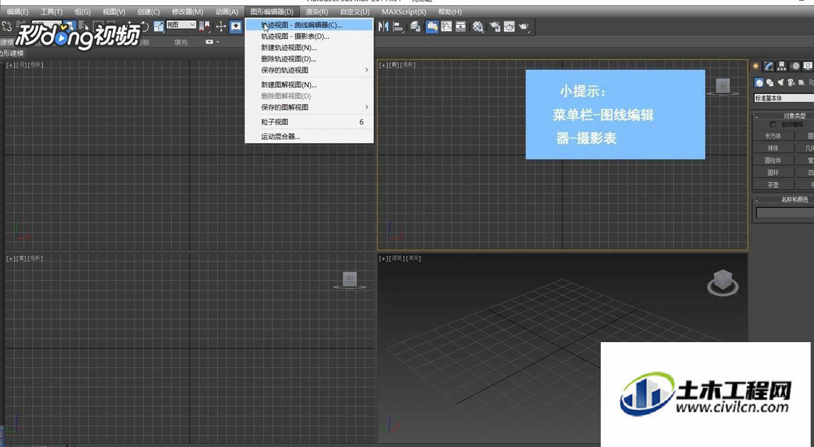Choose 删除轨迹视图(D) menu entry
Viewport: 814px width, 447px height.
click(309, 59)
